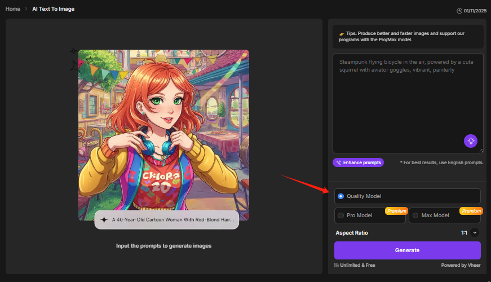Click the sparkle icon on the image caption
491x282 pixels.
click(x=104, y=220)
